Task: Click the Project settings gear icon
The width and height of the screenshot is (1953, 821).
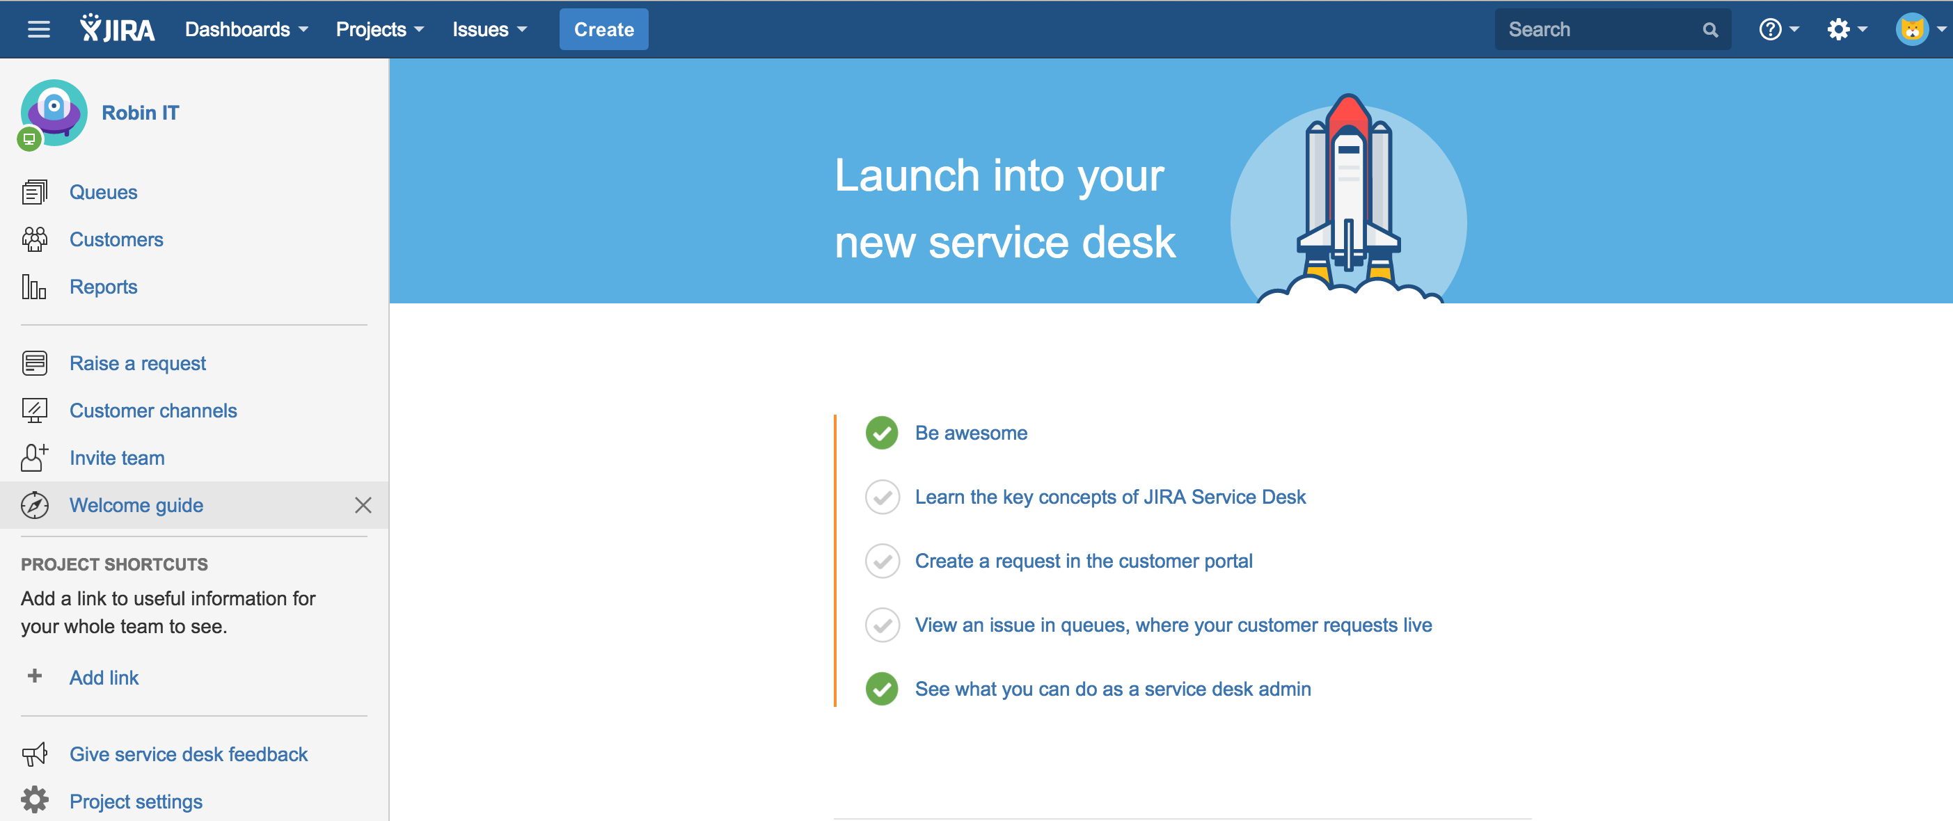Action: coord(33,801)
